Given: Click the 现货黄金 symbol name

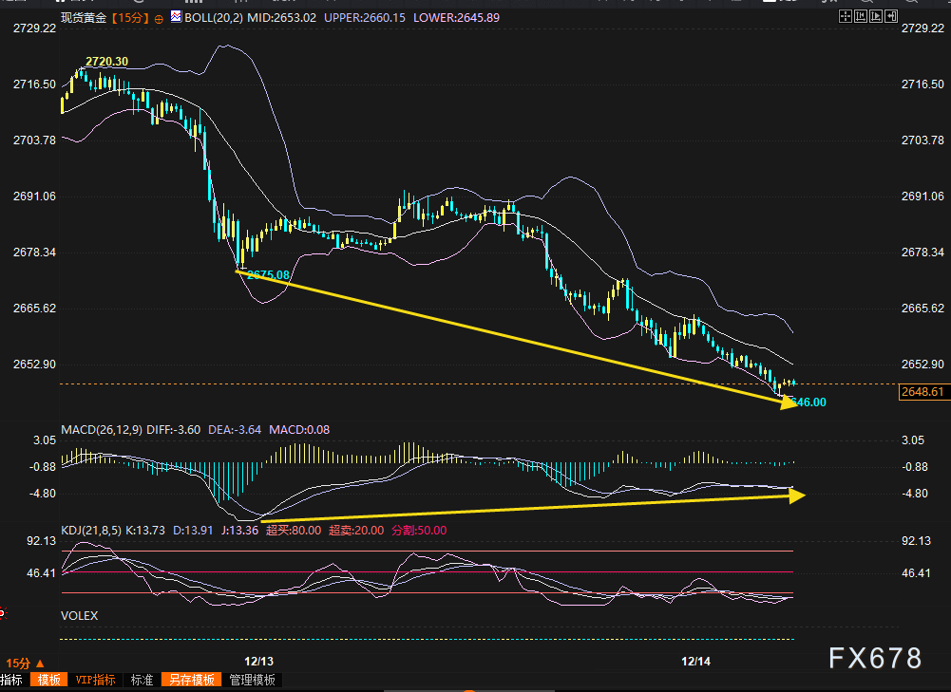Looking at the screenshot, I should coord(82,17).
